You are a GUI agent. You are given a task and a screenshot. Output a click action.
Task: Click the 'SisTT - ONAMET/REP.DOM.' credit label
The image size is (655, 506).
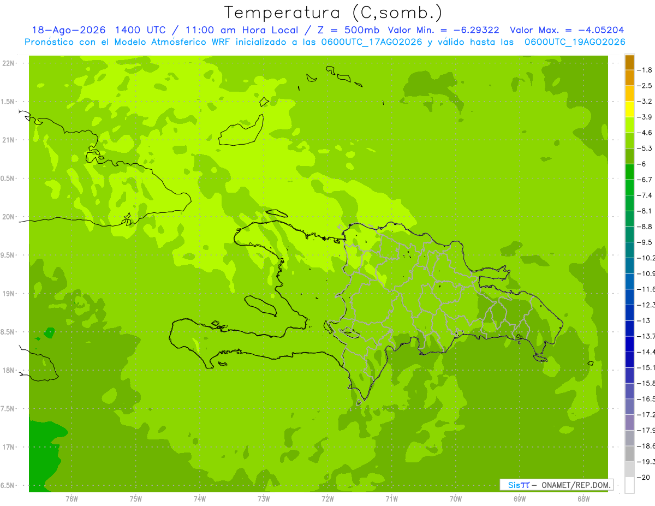557,485
